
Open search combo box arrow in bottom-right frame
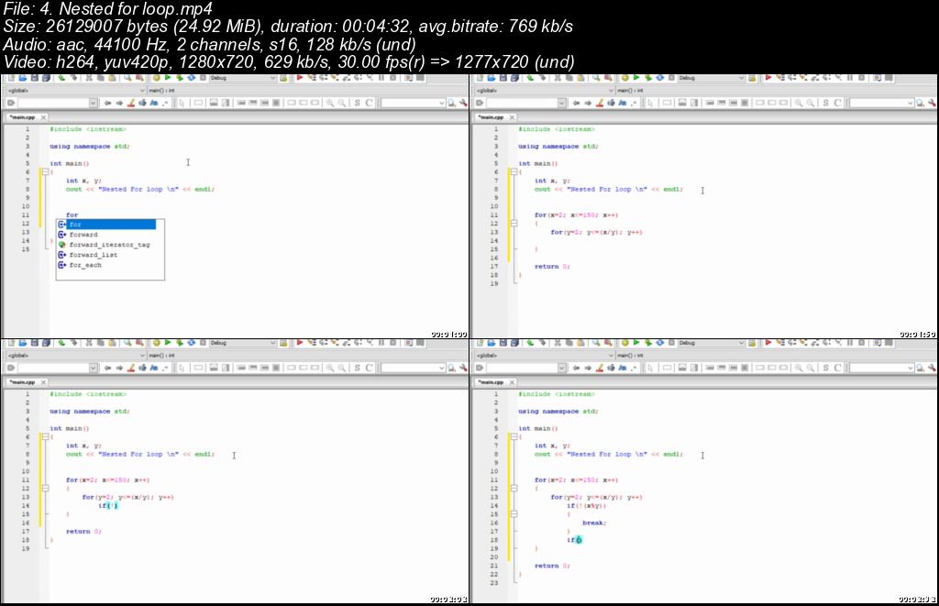(910, 368)
